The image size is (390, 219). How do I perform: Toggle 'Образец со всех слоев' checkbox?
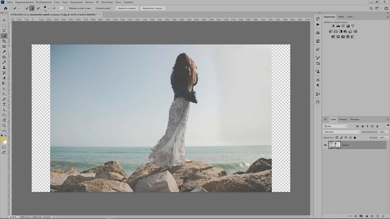67,8
